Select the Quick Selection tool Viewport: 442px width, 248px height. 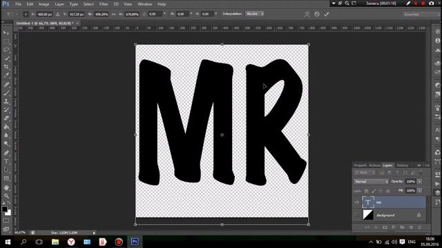coord(6,59)
